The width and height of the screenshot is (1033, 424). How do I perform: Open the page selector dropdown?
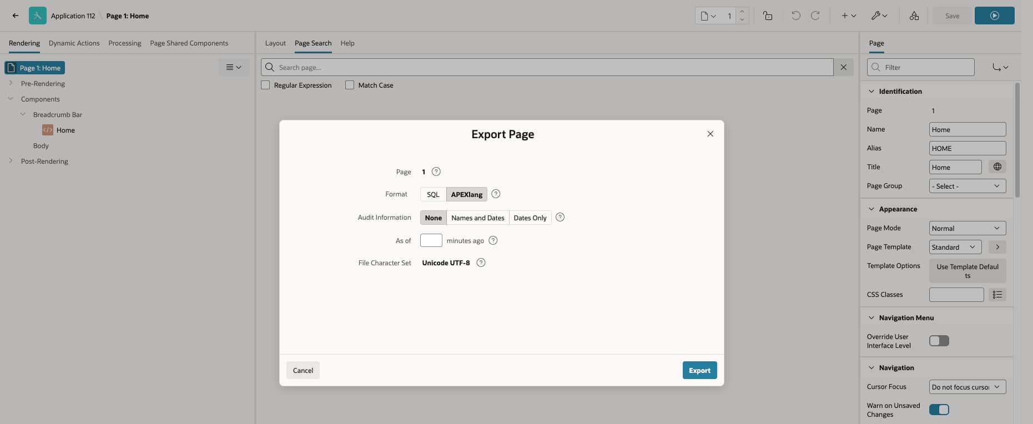(708, 16)
